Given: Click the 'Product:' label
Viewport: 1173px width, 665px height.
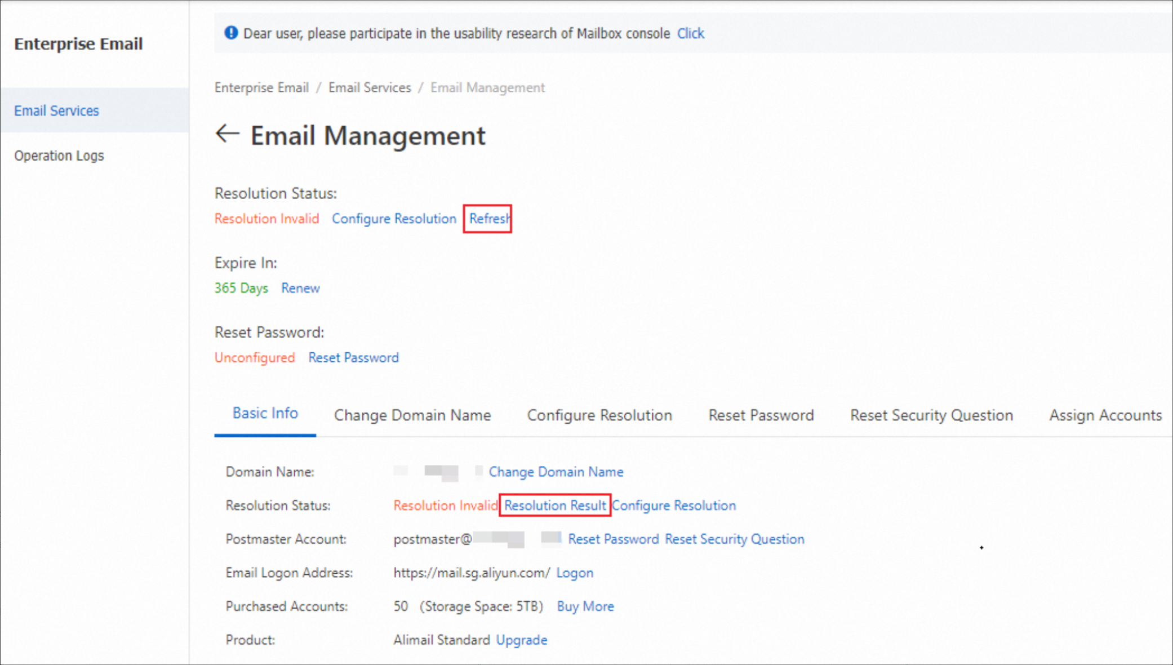Looking at the screenshot, I should pyautogui.click(x=250, y=640).
